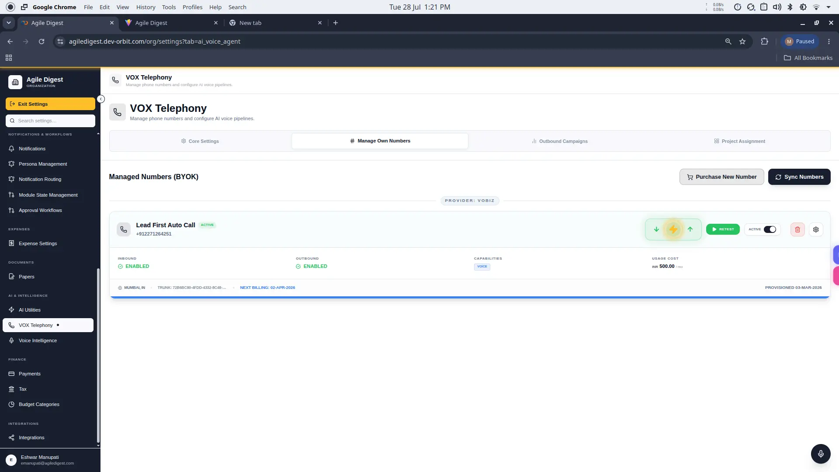Click the Bluetooth icon in system tray
The height and width of the screenshot is (472, 839).
coord(790,7)
